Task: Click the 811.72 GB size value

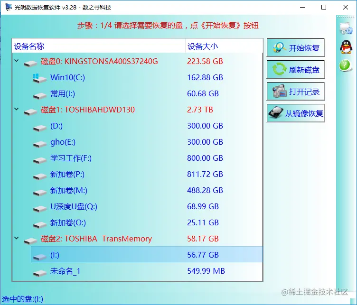Action: [x=205, y=174]
